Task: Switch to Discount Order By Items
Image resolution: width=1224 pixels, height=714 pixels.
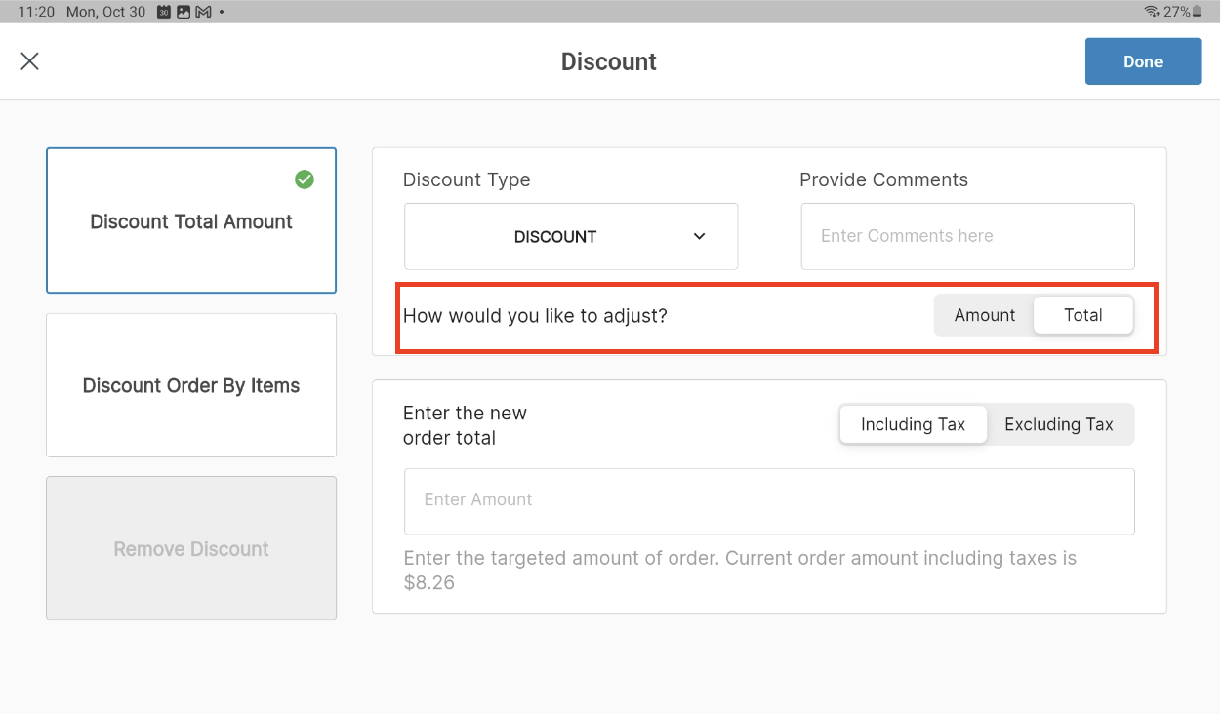Action: coord(191,385)
